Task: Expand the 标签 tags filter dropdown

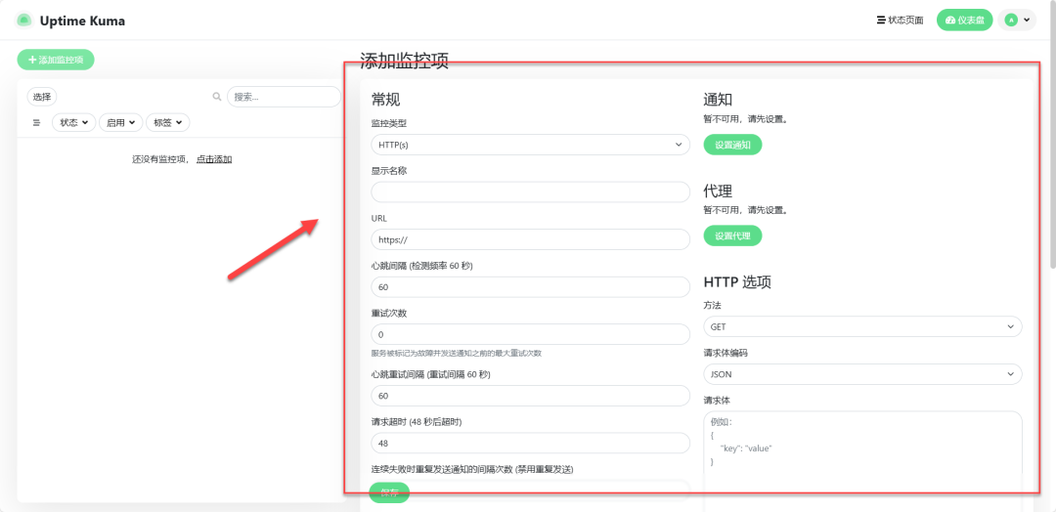Action: pyautogui.click(x=167, y=123)
